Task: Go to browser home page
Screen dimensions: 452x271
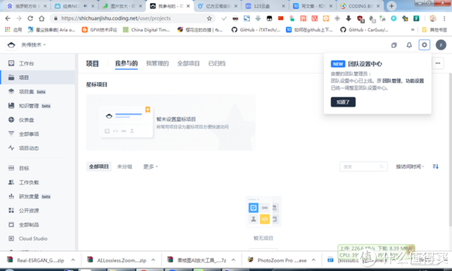Action: (41, 18)
